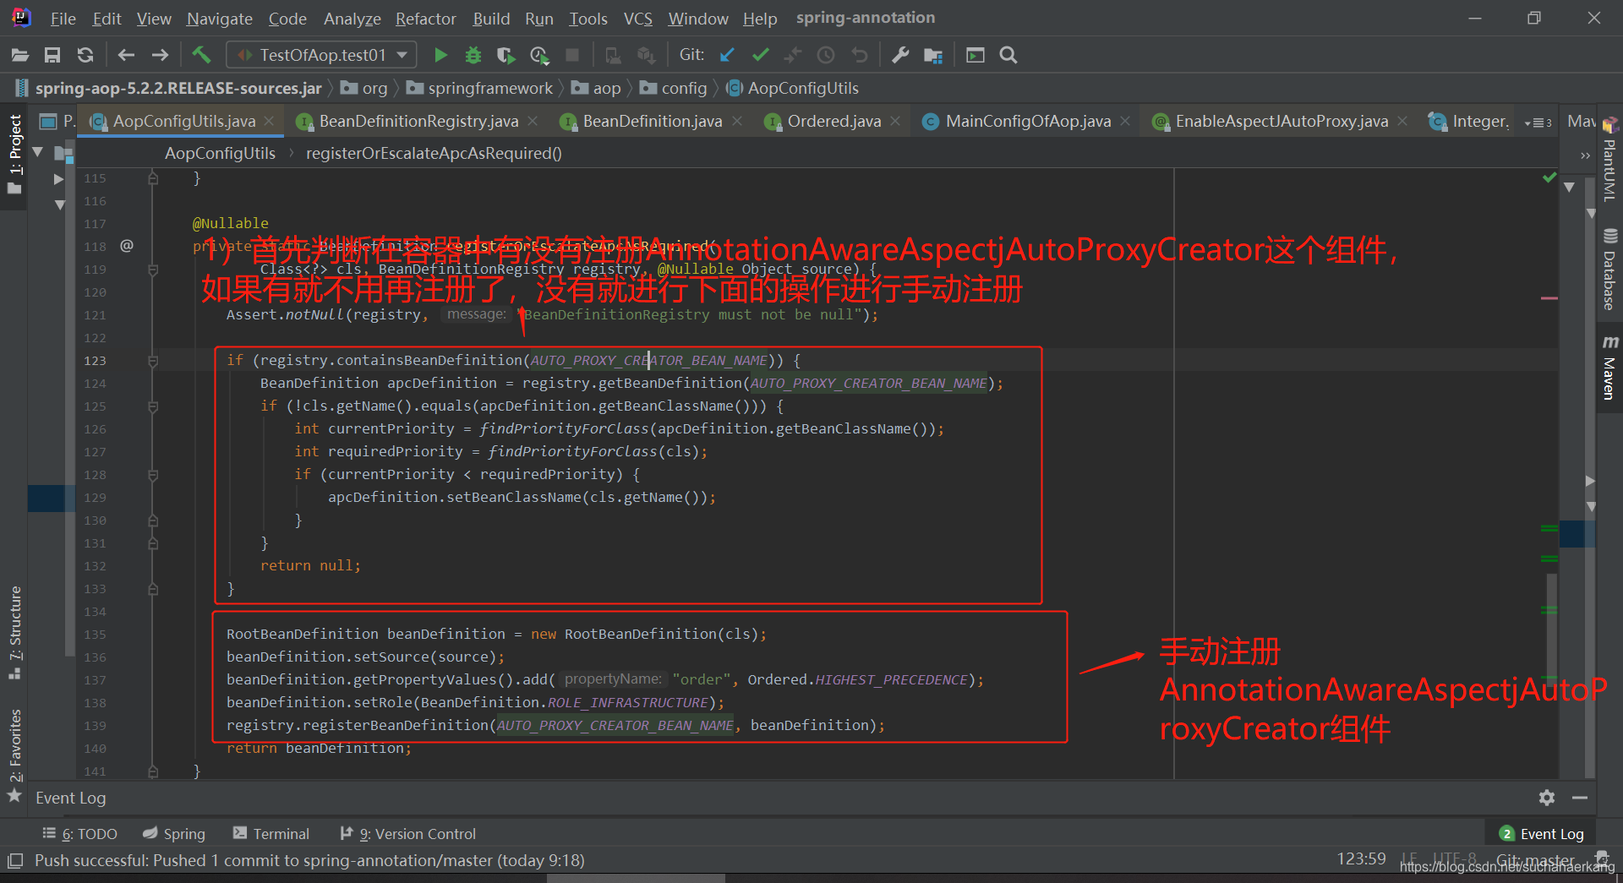Click the Git rollback undo icon
Screen dimensions: 1623x883
859,55
